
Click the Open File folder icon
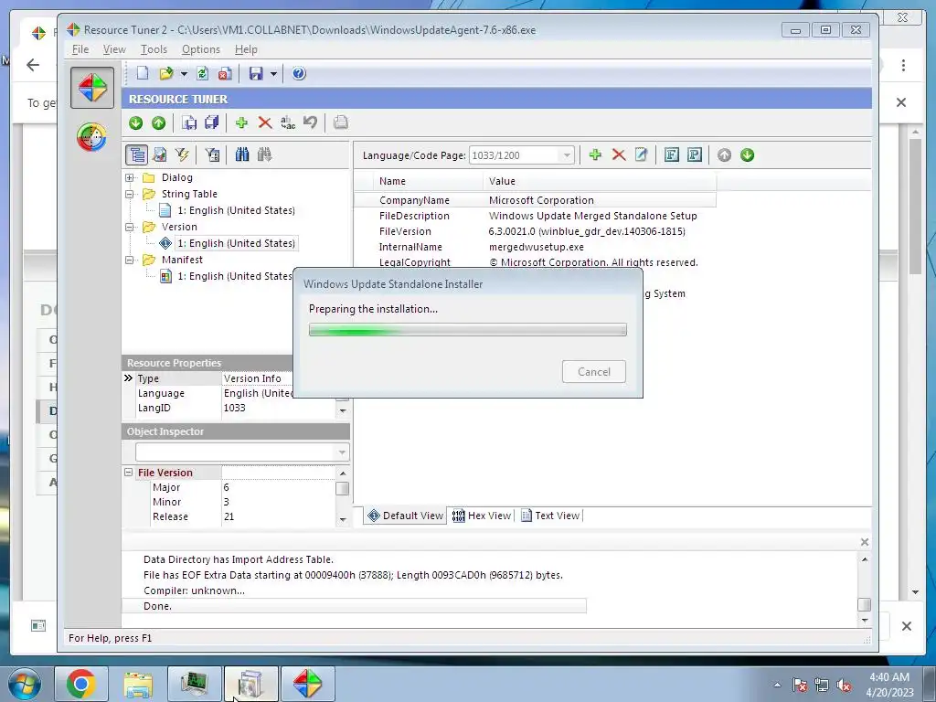coord(166,73)
